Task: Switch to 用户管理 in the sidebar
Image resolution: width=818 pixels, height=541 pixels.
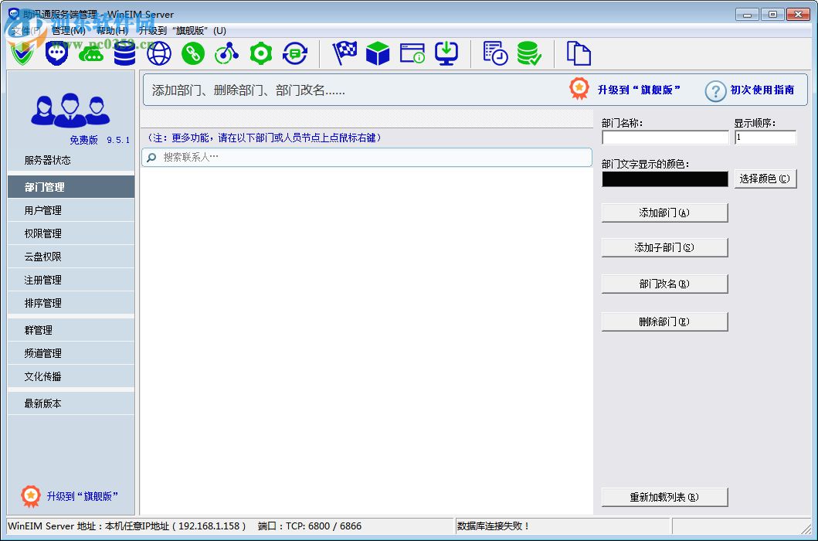Action: 70,209
